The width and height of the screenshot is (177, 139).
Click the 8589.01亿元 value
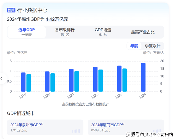click(x=101, y=130)
